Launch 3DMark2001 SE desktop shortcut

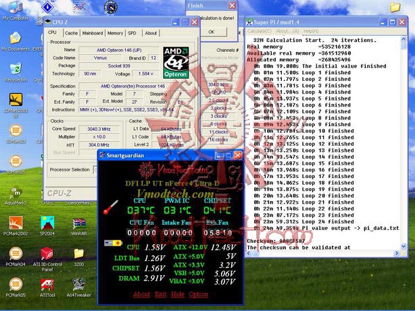[x=16, y=105]
